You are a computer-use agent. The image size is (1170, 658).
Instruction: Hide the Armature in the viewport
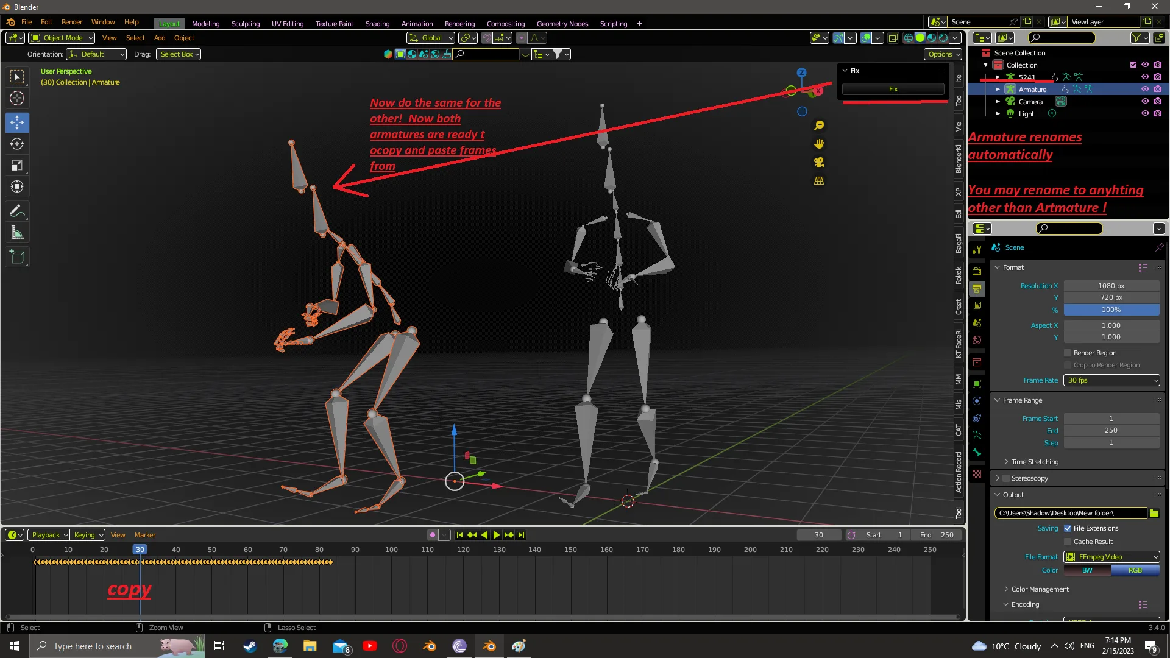tap(1145, 89)
